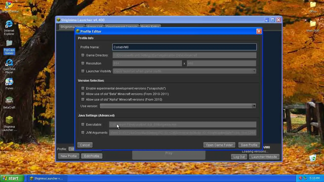The height and width of the screenshot is (182, 324).
Task: Click the Profile Editor title bar icon
Action: pos(78,31)
